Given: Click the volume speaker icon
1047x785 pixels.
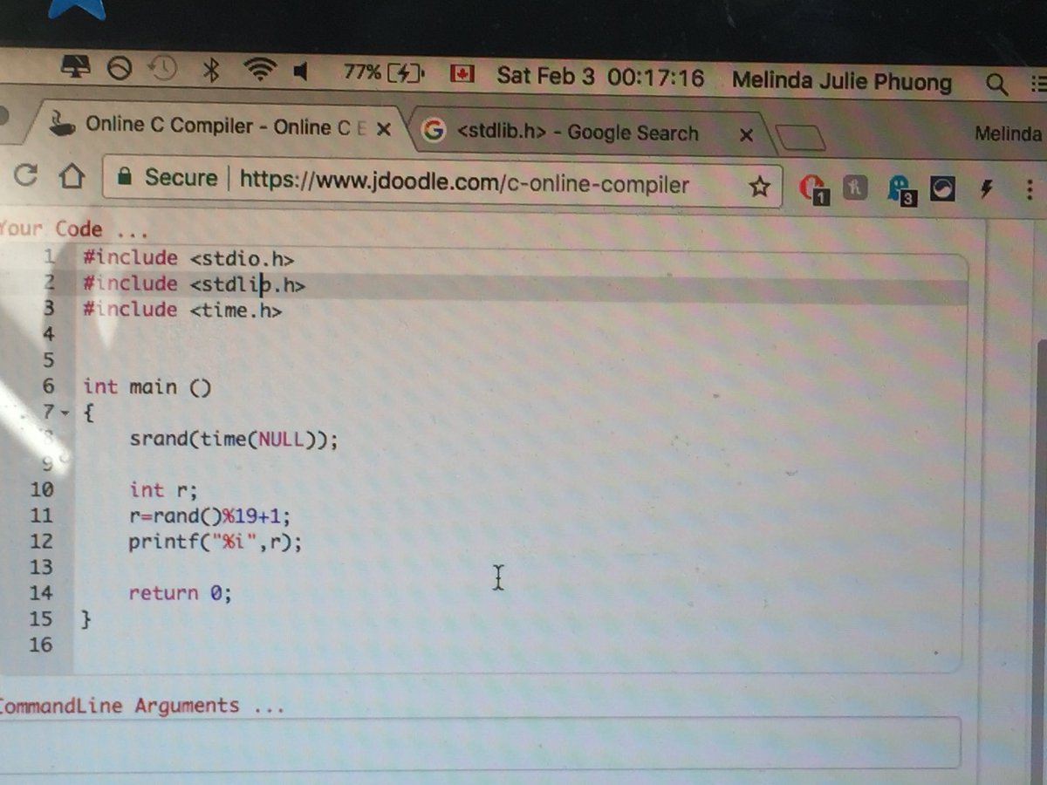Looking at the screenshot, I should click(x=302, y=72).
